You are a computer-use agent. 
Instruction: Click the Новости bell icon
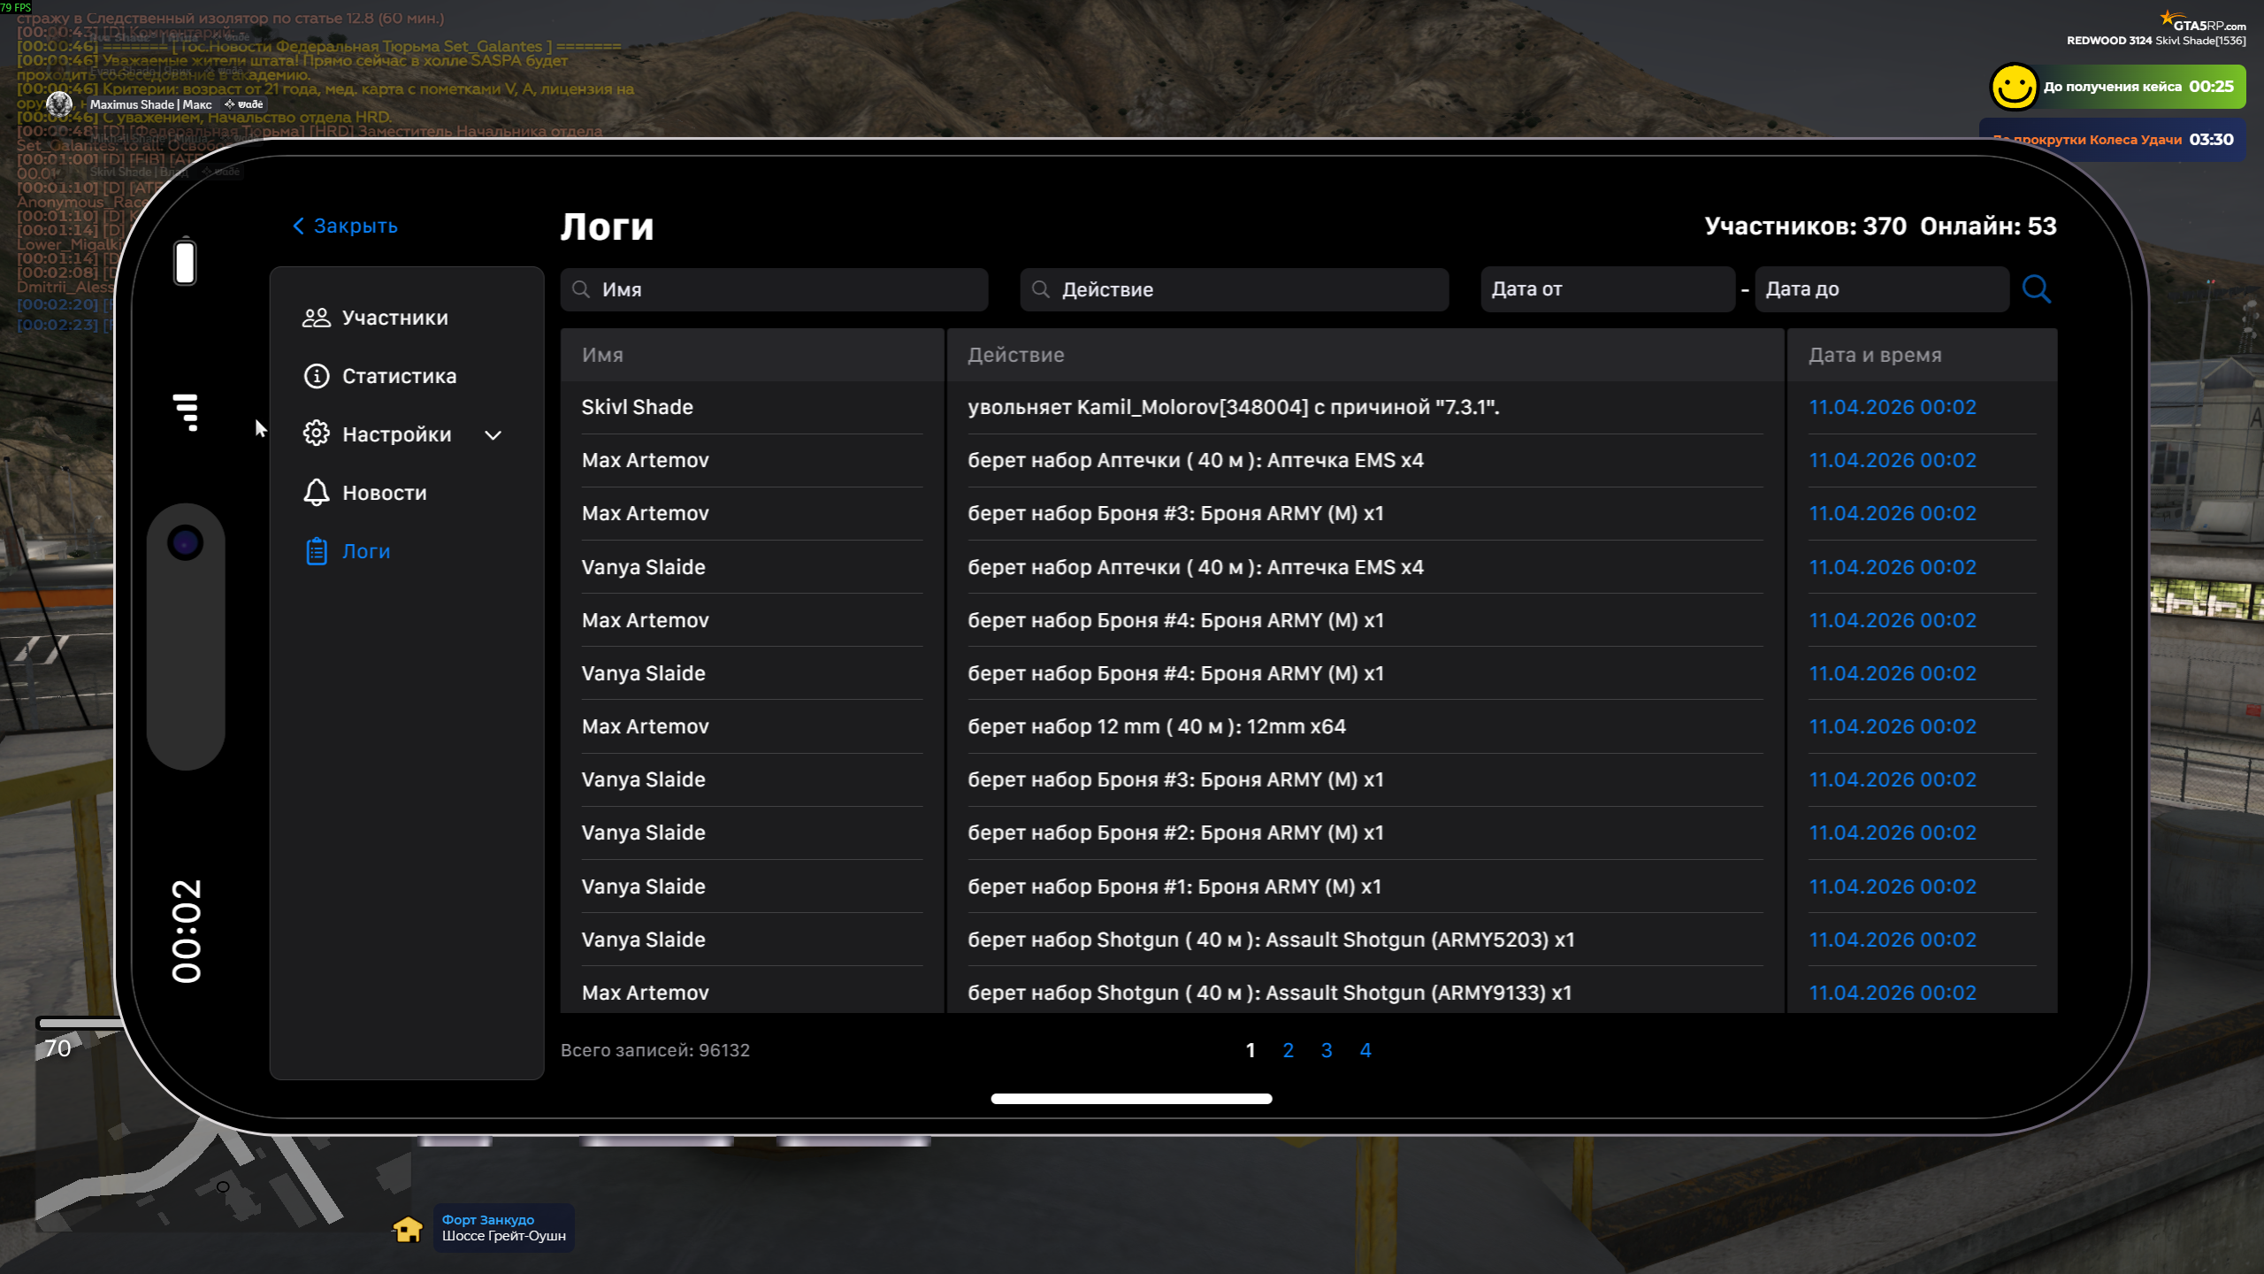316,493
